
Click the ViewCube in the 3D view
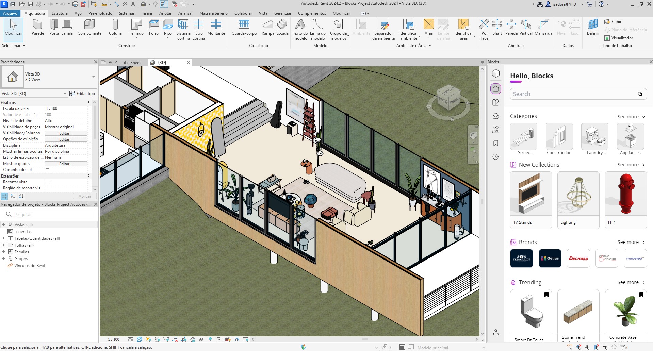(448, 97)
